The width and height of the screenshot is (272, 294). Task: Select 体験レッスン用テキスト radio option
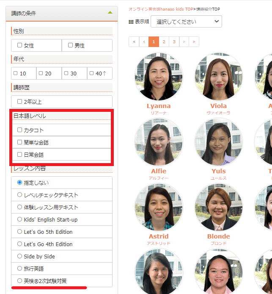tap(19, 207)
